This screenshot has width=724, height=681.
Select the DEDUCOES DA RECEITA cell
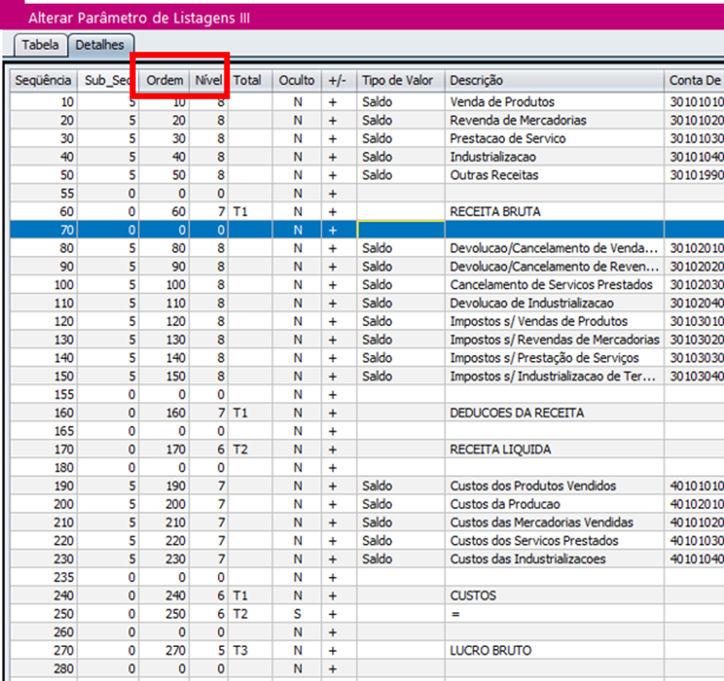coord(516,413)
